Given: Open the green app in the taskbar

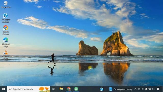Looking at the screenshot, I should click(x=76, y=89).
